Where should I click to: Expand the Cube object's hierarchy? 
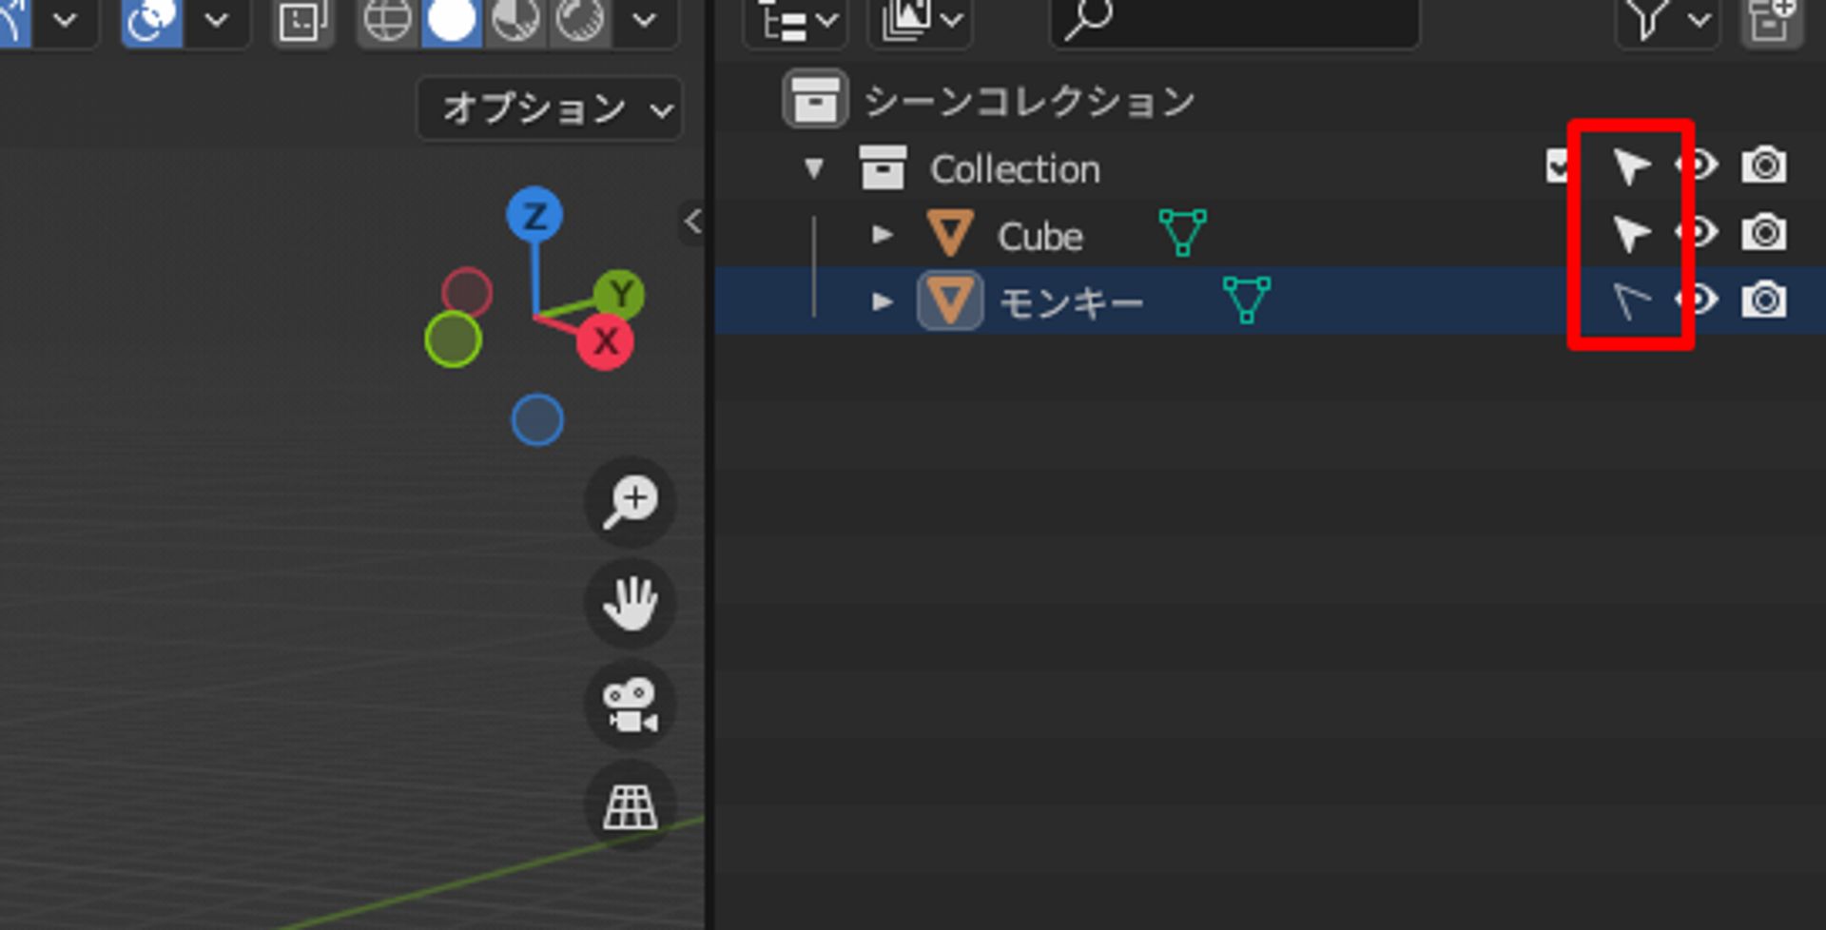point(883,235)
